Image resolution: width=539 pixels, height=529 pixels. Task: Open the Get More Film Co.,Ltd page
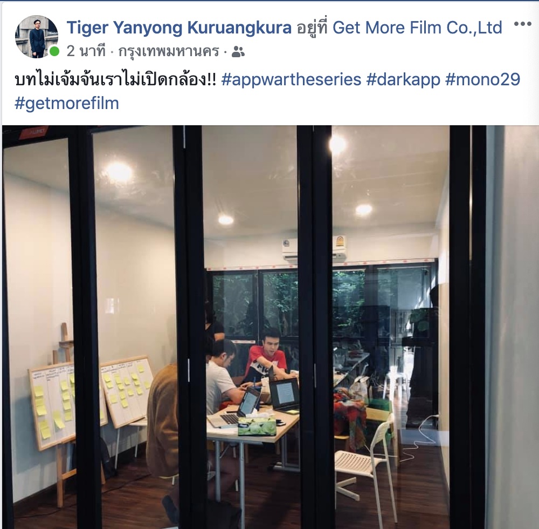pos(417,27)
